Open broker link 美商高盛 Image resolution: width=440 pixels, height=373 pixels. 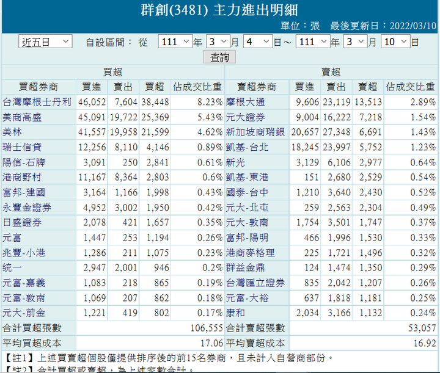[22, 117]
